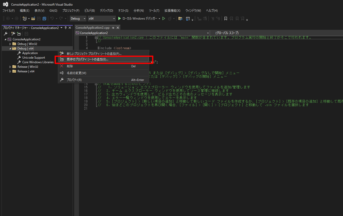
Task: Open the New Project icon dropdown arrow
Action: point(29,19)
